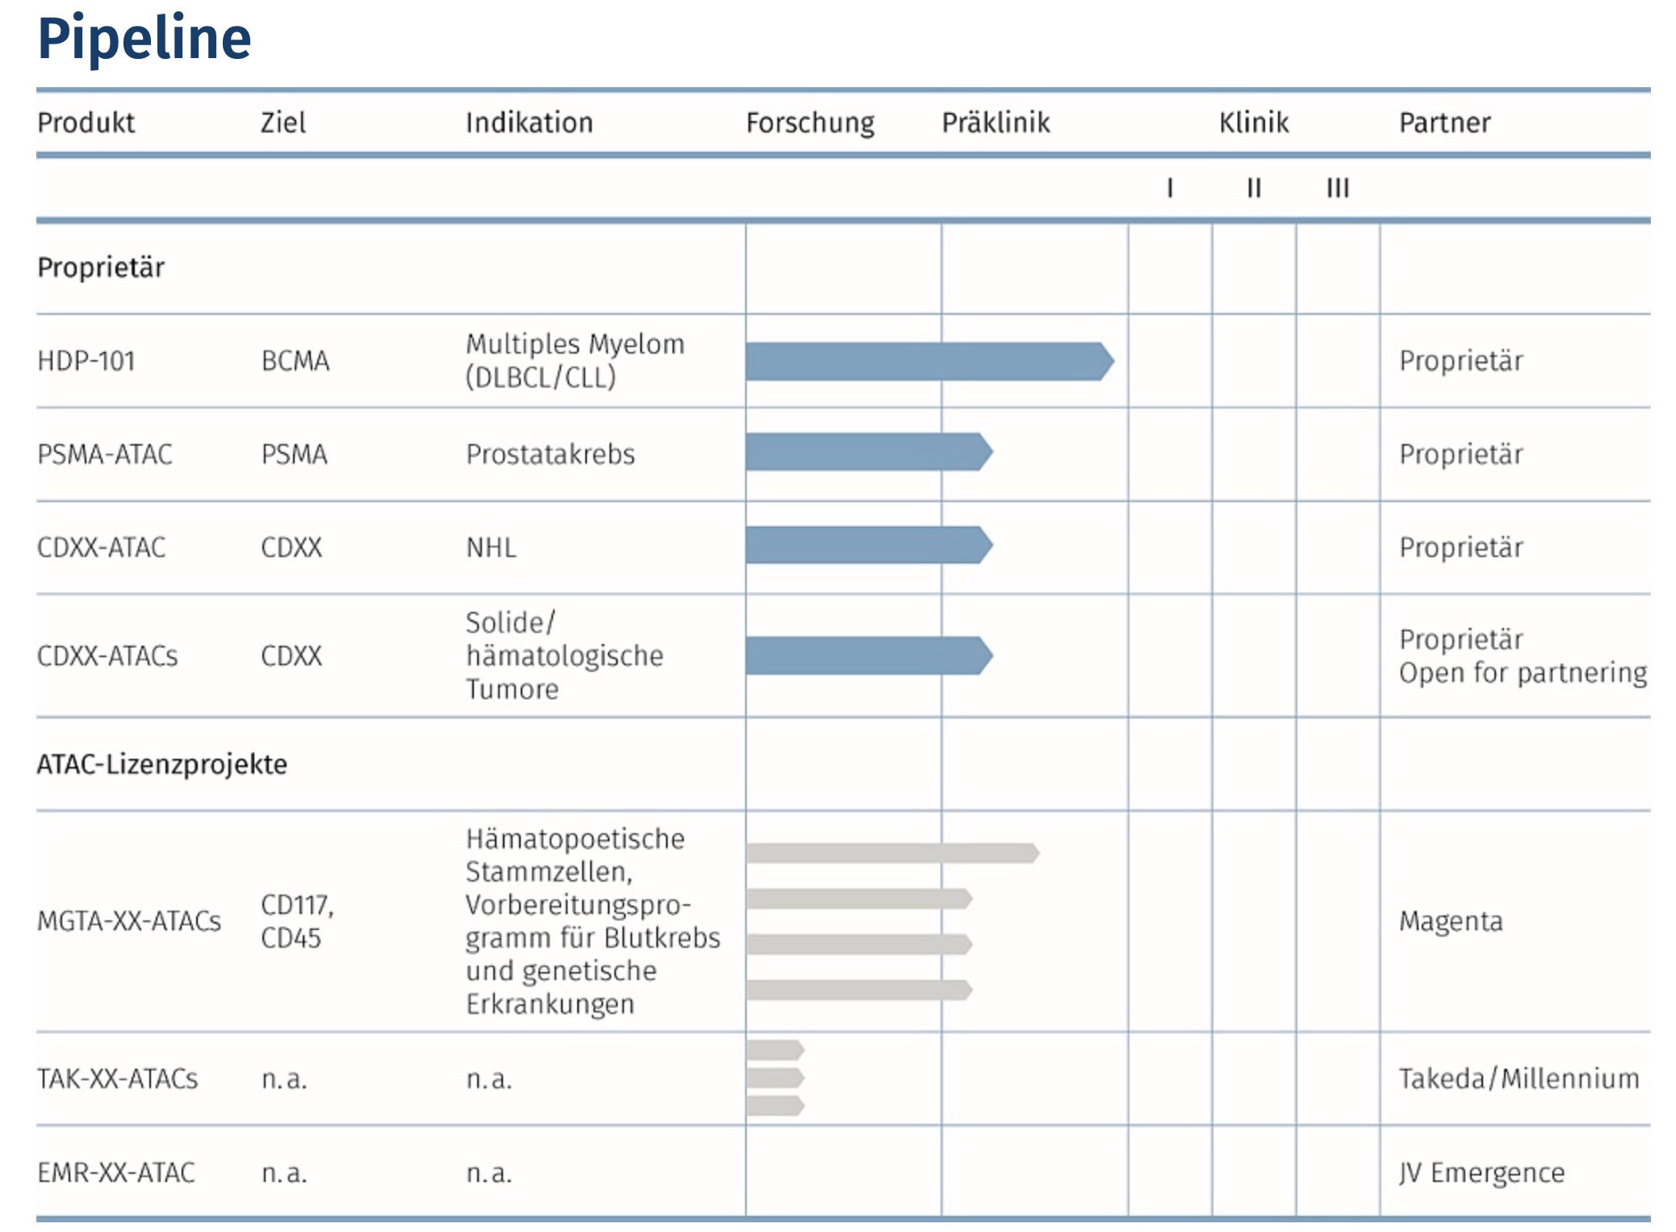Select the Proprietär section heading

click(101, 267)
